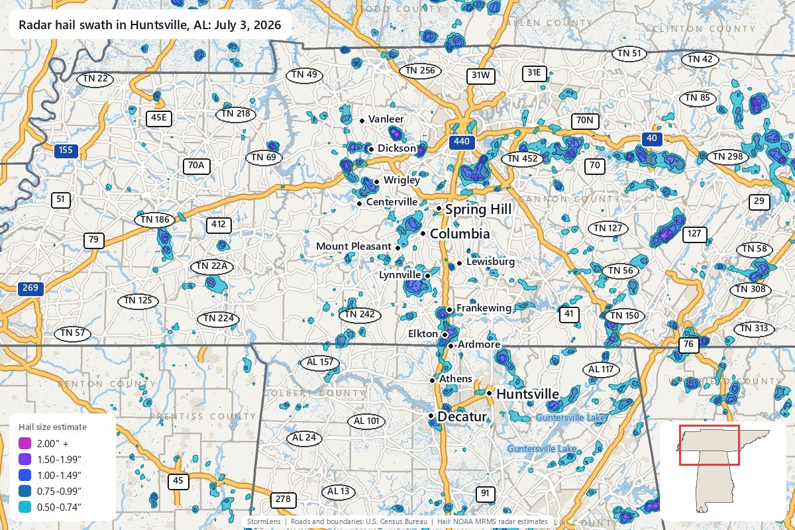Click the US 278 route marker

tap(283, 500)
